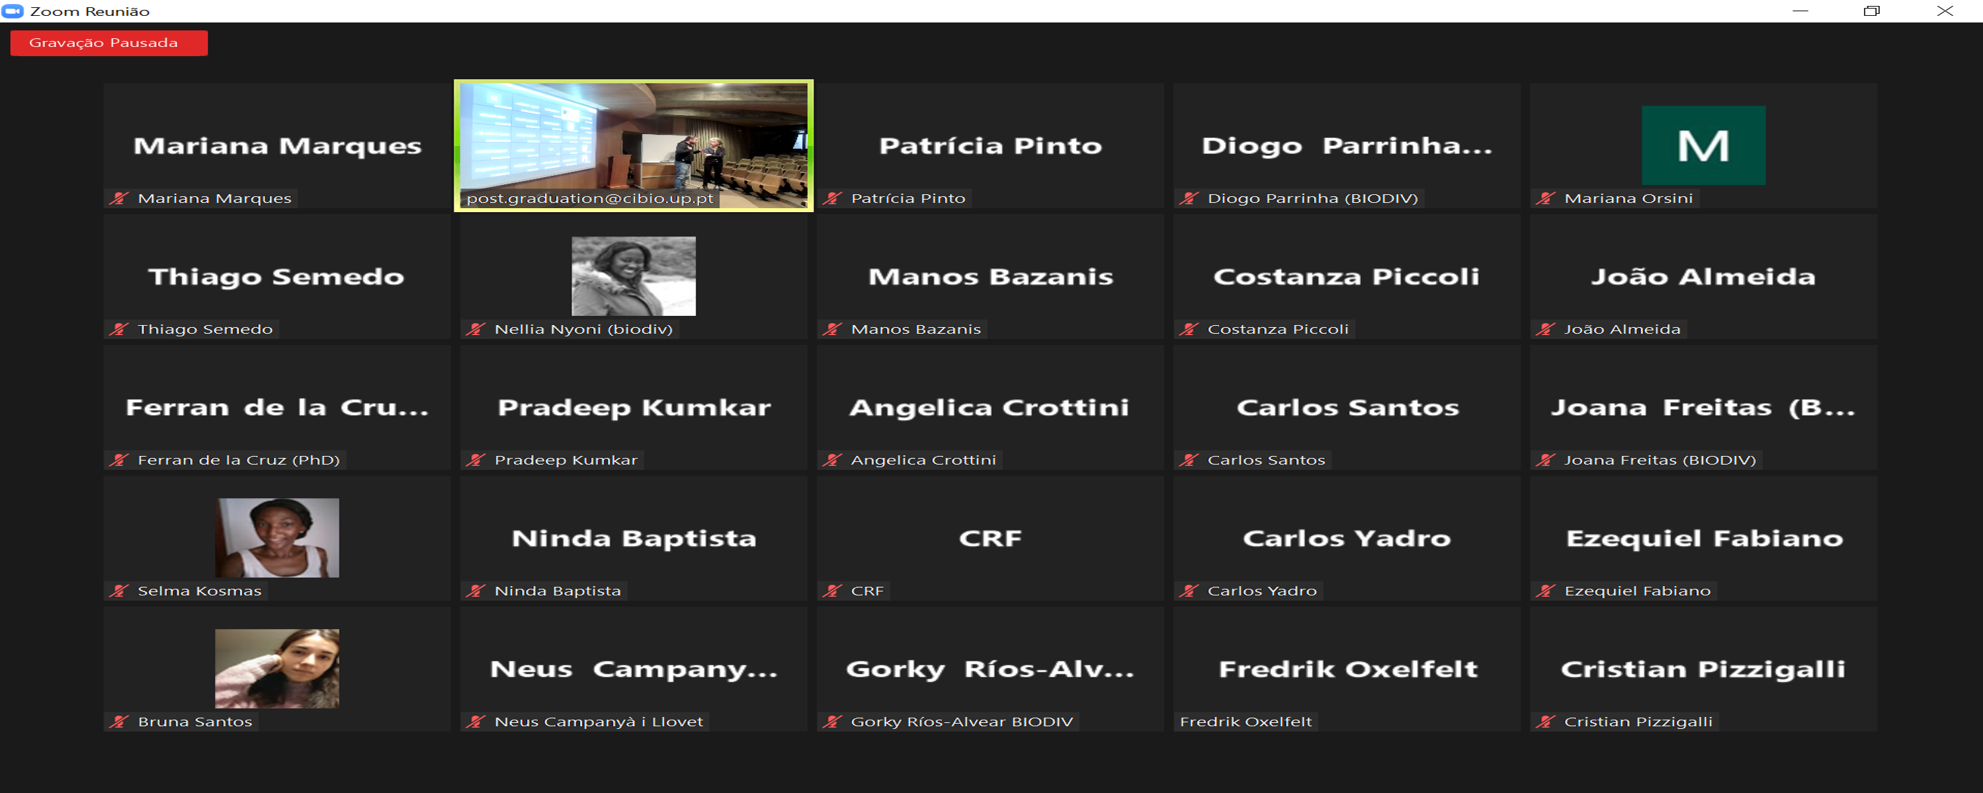Minimize the Zoom Reunião window
Image resolution: width=1983 pixels, height=793 pixels.
[1800, 11]
